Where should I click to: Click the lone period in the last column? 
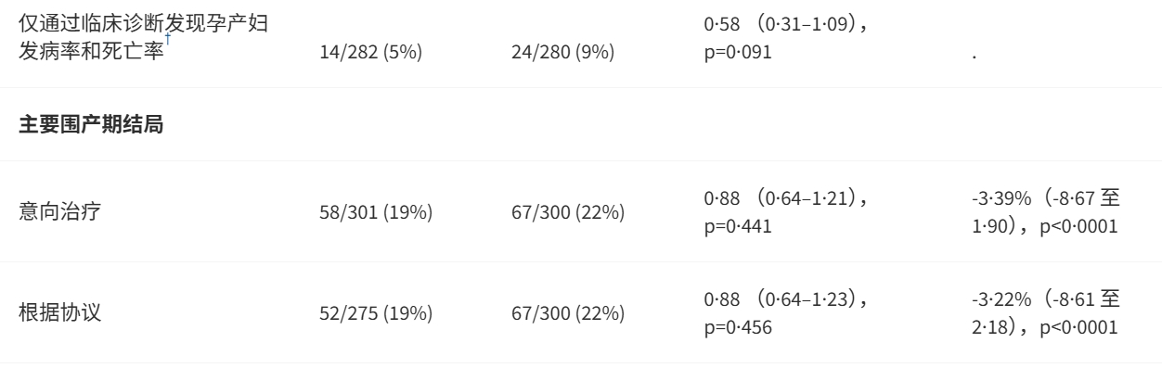tap(974, 56)
